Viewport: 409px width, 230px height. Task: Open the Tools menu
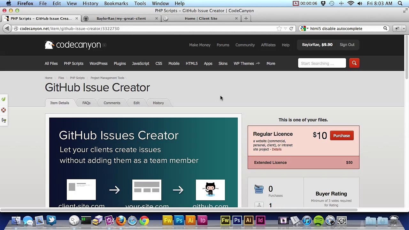point(140,4)
